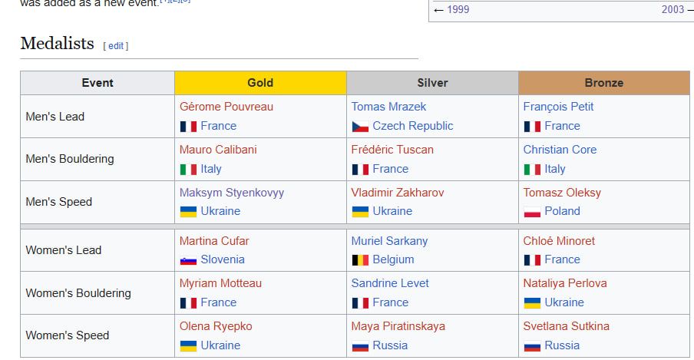Screen dimensions: 694x360
Task: Open Muriel Sarkany's page
Action: coord(389,241)
